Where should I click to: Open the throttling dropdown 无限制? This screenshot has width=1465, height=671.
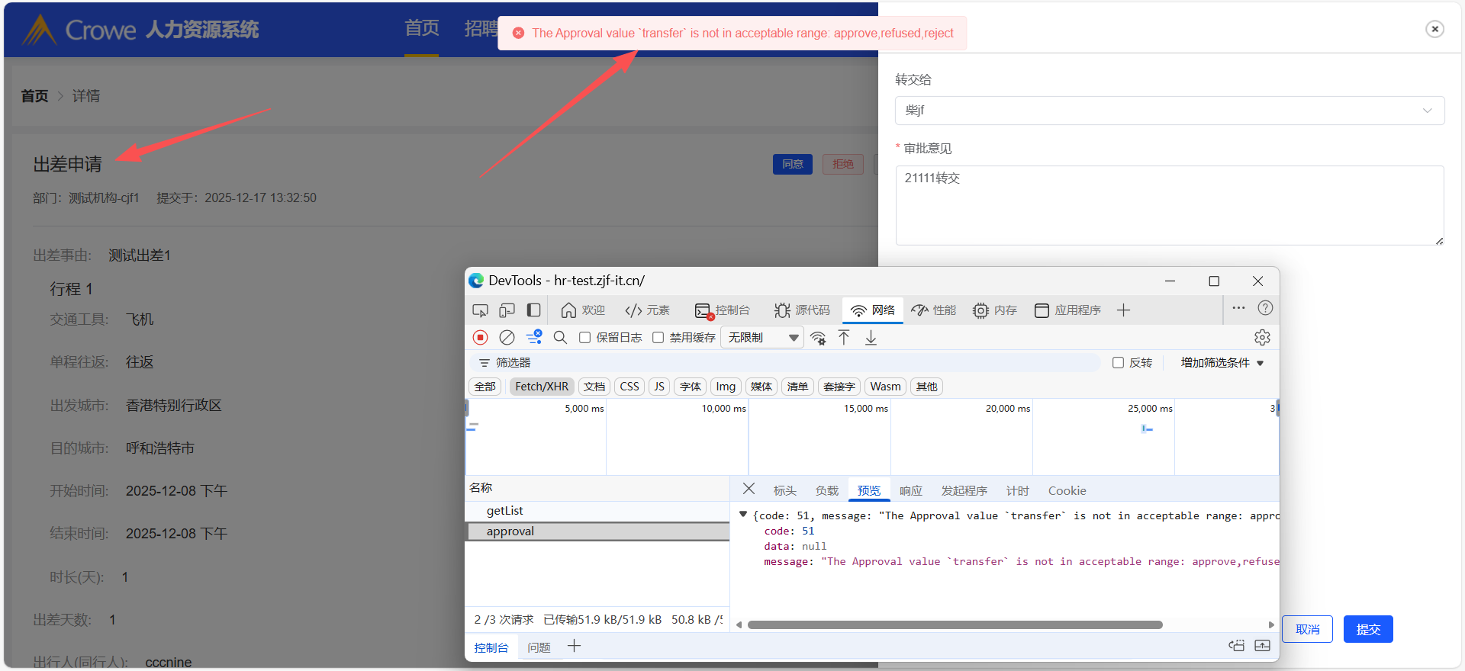pos(762,337)
